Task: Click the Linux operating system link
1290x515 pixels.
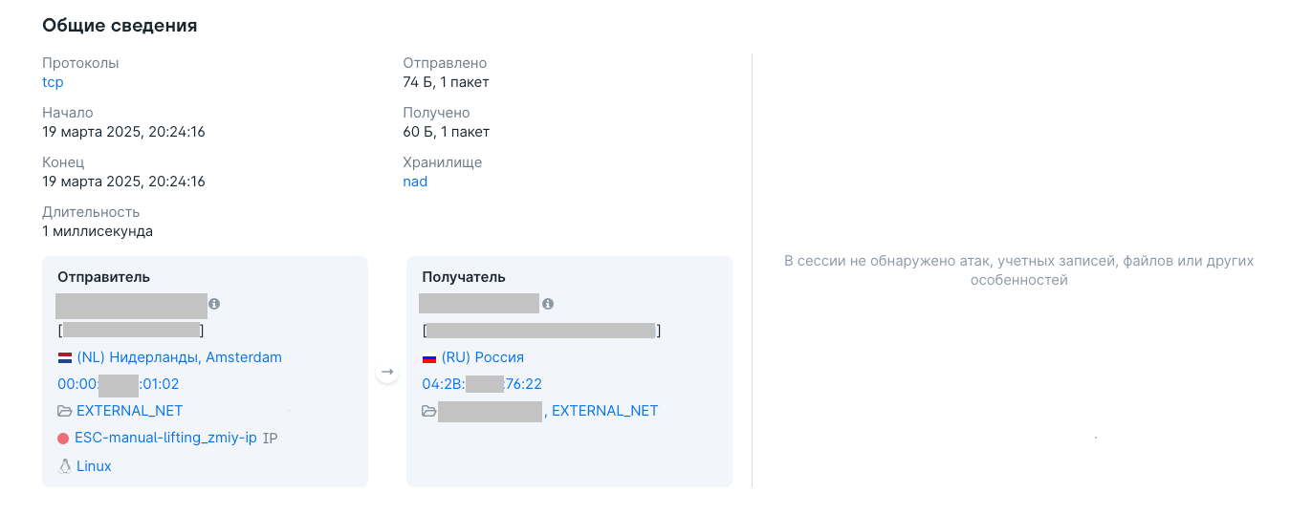Action: point(94,466)
